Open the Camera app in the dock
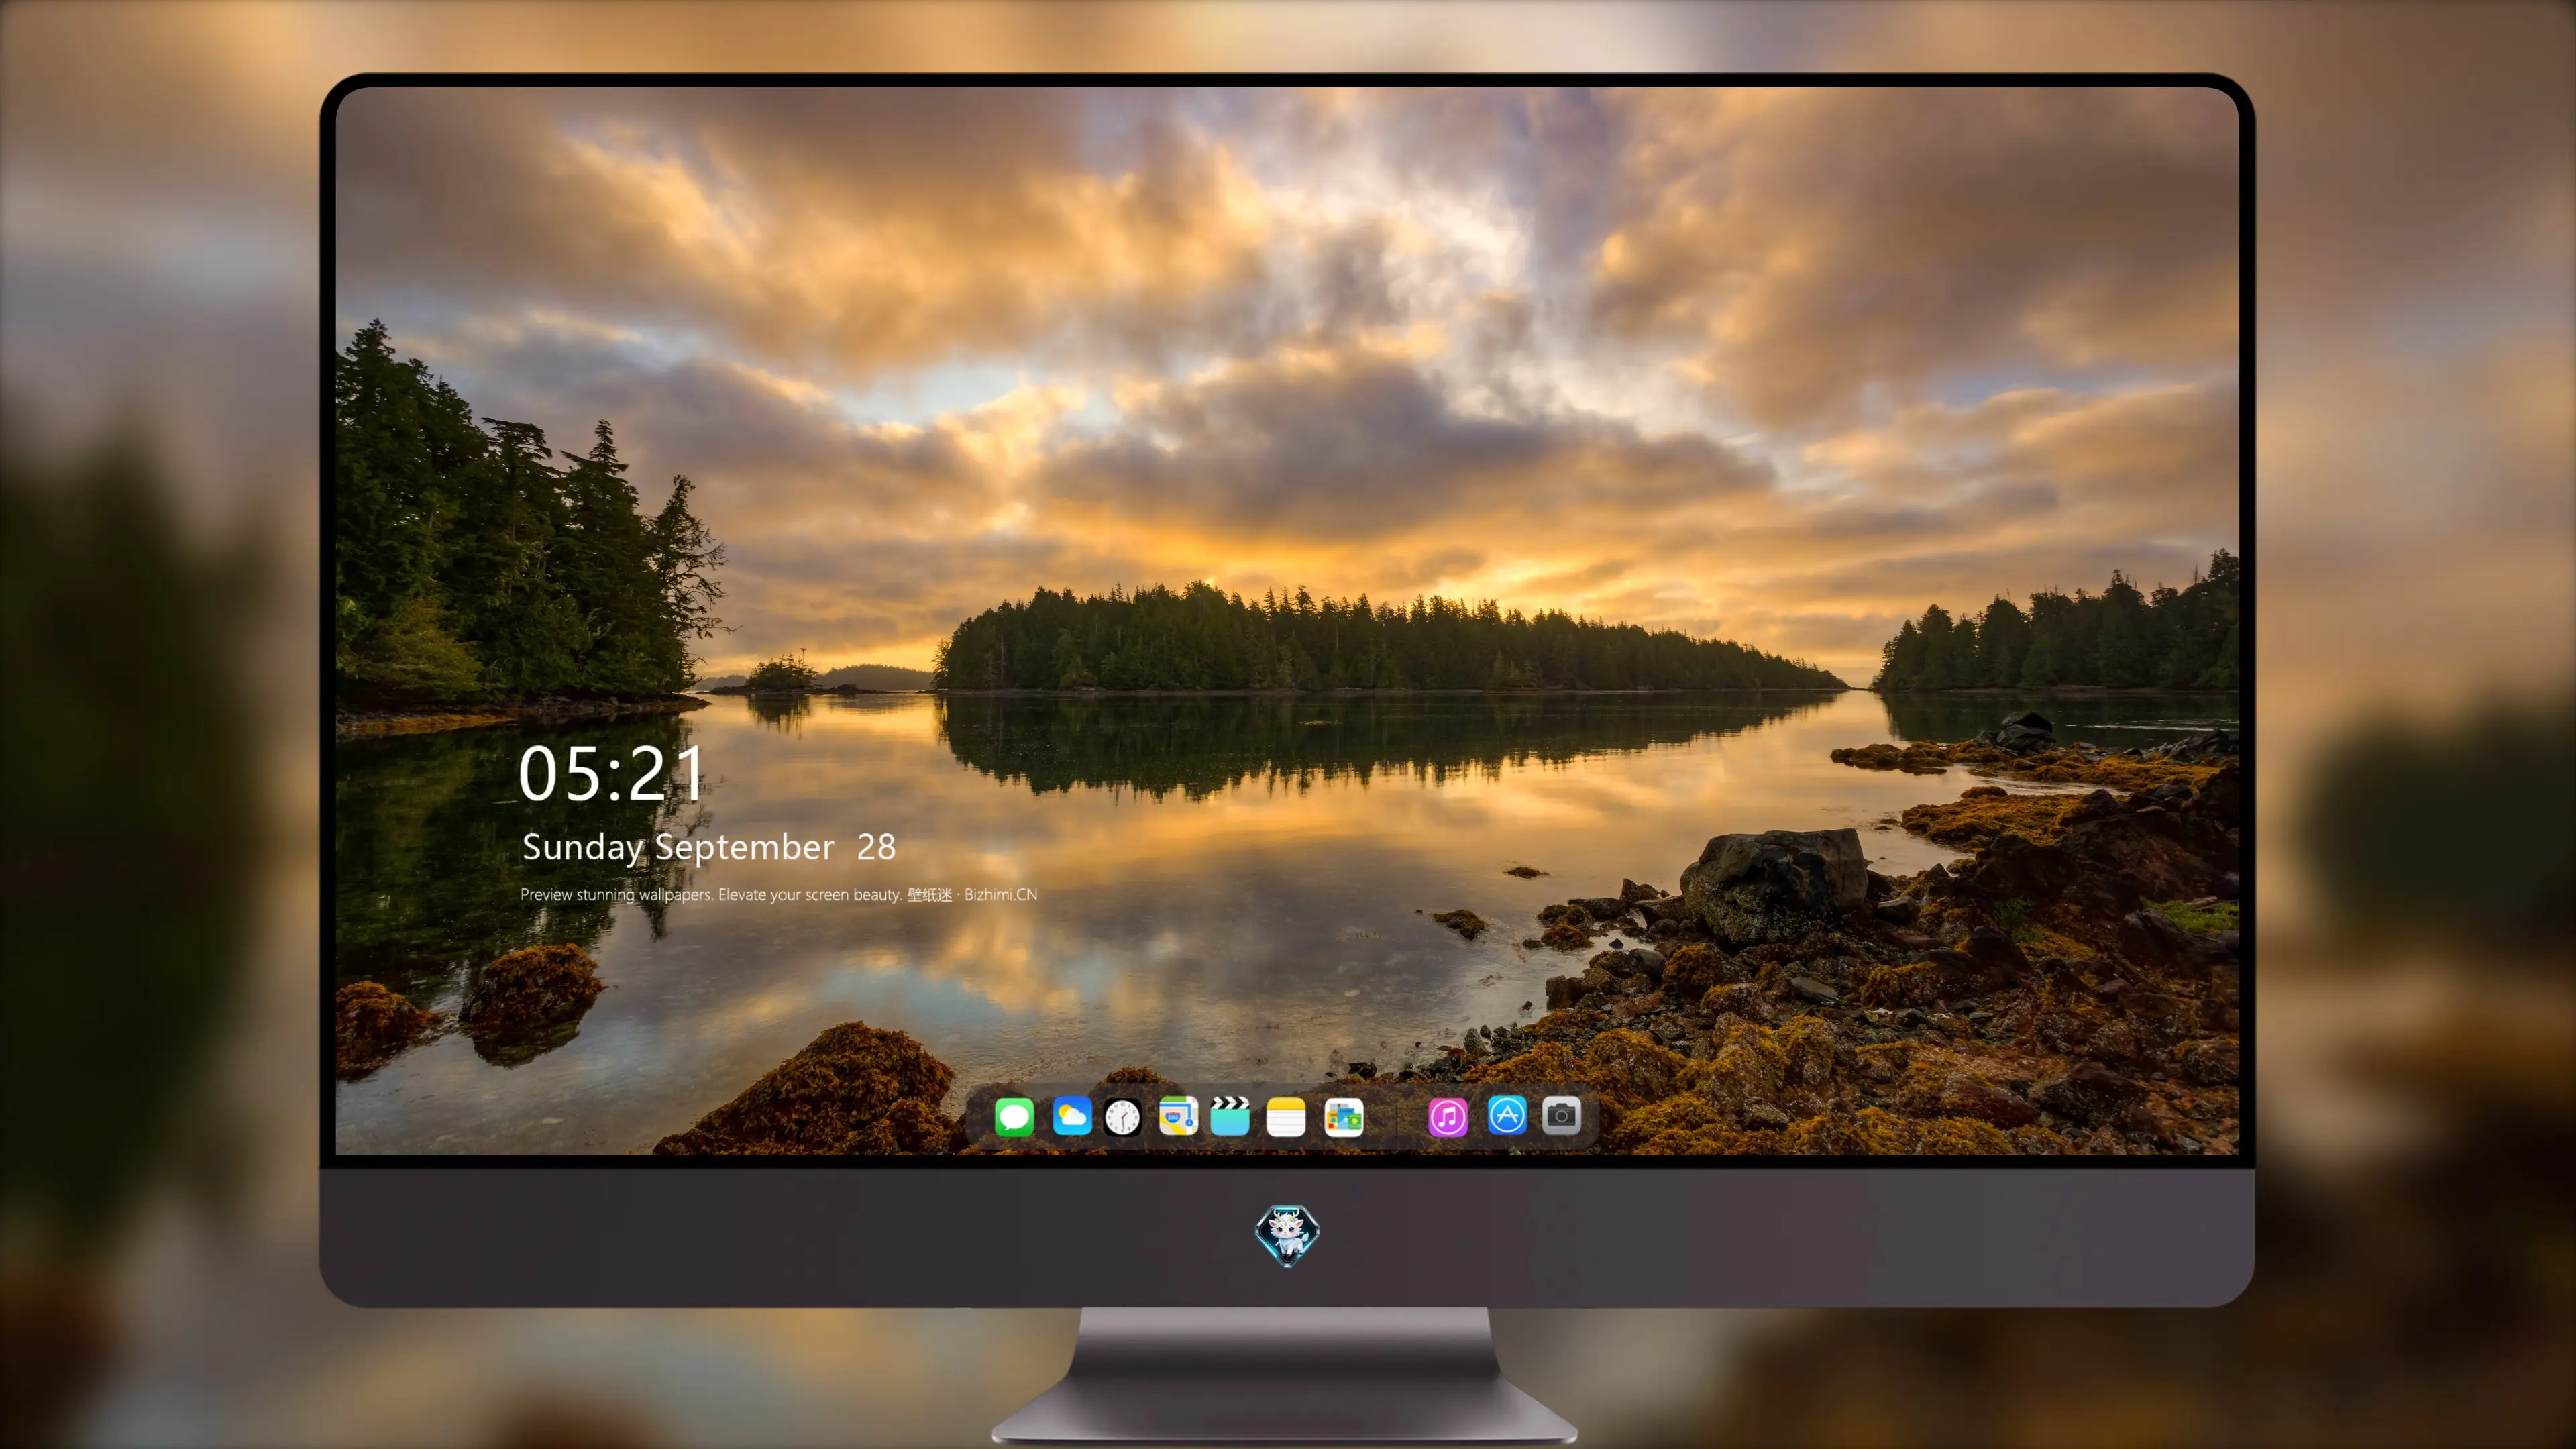2576x1449 pixels. (x=1561, y=1115)
